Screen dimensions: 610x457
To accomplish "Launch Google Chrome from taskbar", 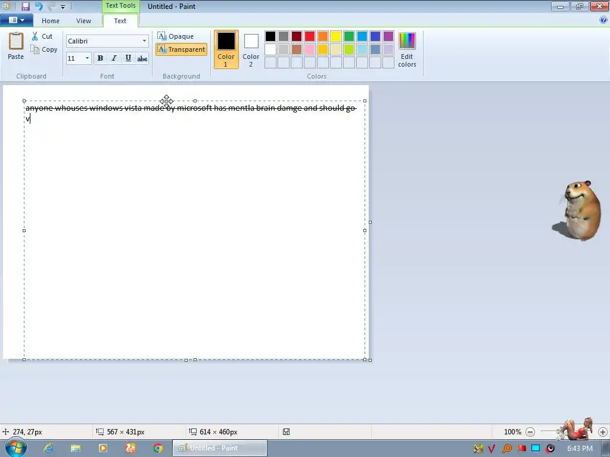I will [x=157, y=448].
